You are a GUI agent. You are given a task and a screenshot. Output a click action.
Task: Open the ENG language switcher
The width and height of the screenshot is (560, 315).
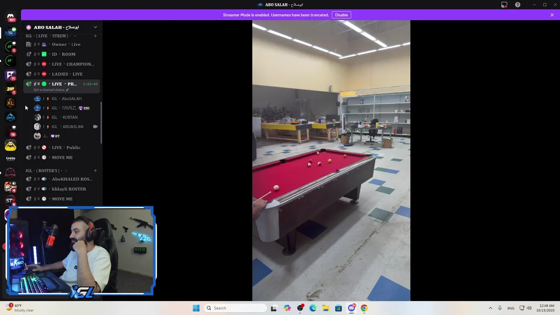[x=511, y=308]
